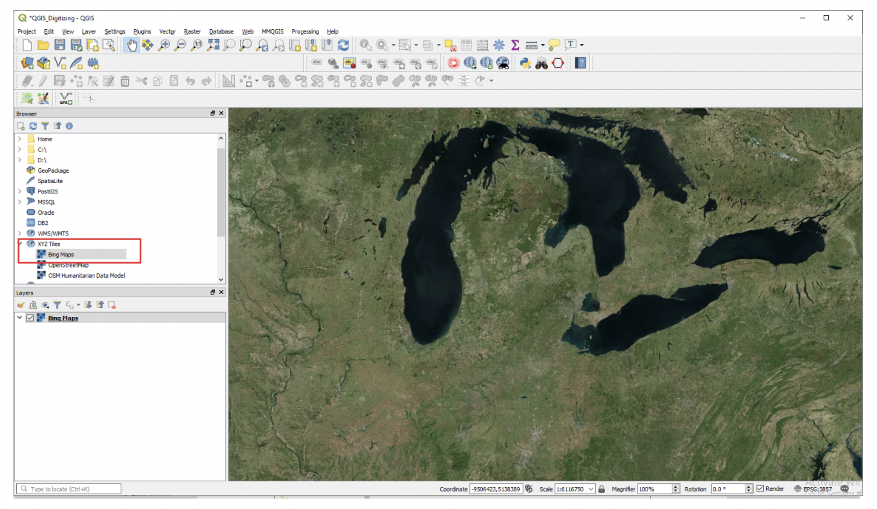Click the Undo arrow in digitizing toolbar
Viewport: 877px width, 509px height.
190,81
